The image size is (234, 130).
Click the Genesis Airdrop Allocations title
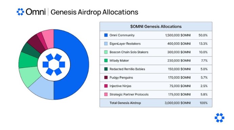coord(94,12)
